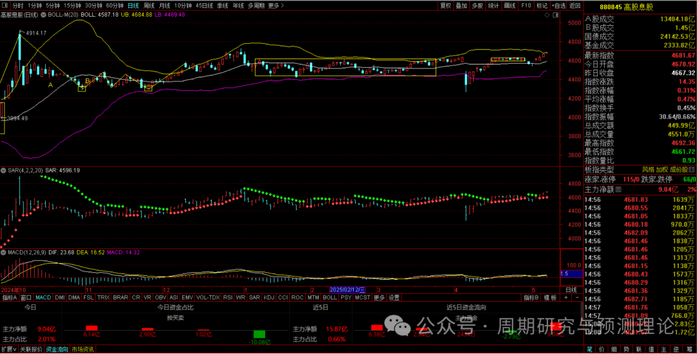This screenshot has width=697, height=354.
Task: Add stock via the 自选 button
Action: tap(557, 5)
